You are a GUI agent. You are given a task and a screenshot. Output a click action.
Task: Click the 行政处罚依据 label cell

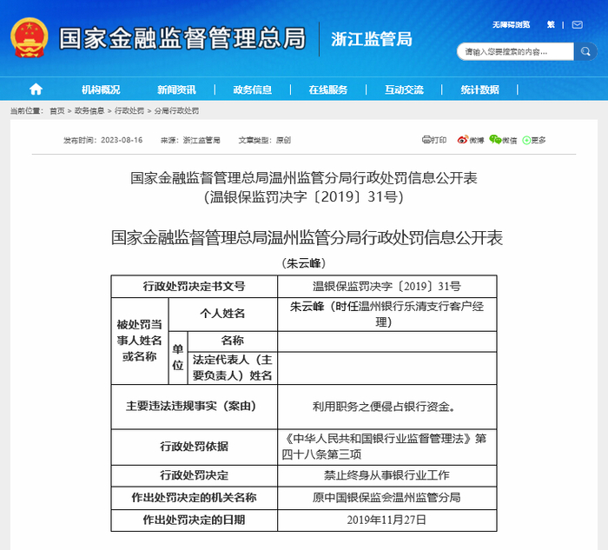pyautogui.click(x=195, y=447)
